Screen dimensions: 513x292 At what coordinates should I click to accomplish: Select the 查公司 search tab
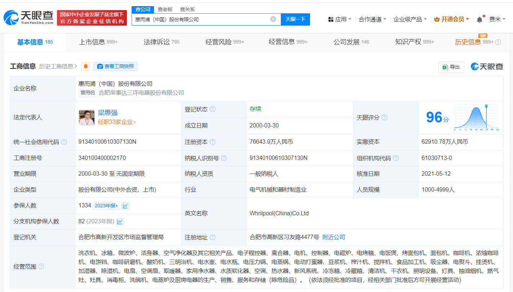pyautogui.click(x=143, y=9)
